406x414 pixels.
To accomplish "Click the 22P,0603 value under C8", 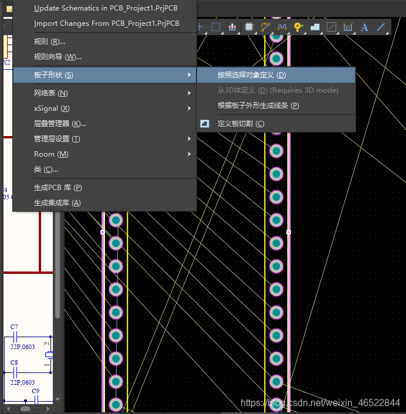I will [23, 382].
